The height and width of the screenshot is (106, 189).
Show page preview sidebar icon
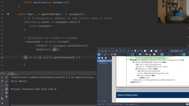[x=102, y=58]
